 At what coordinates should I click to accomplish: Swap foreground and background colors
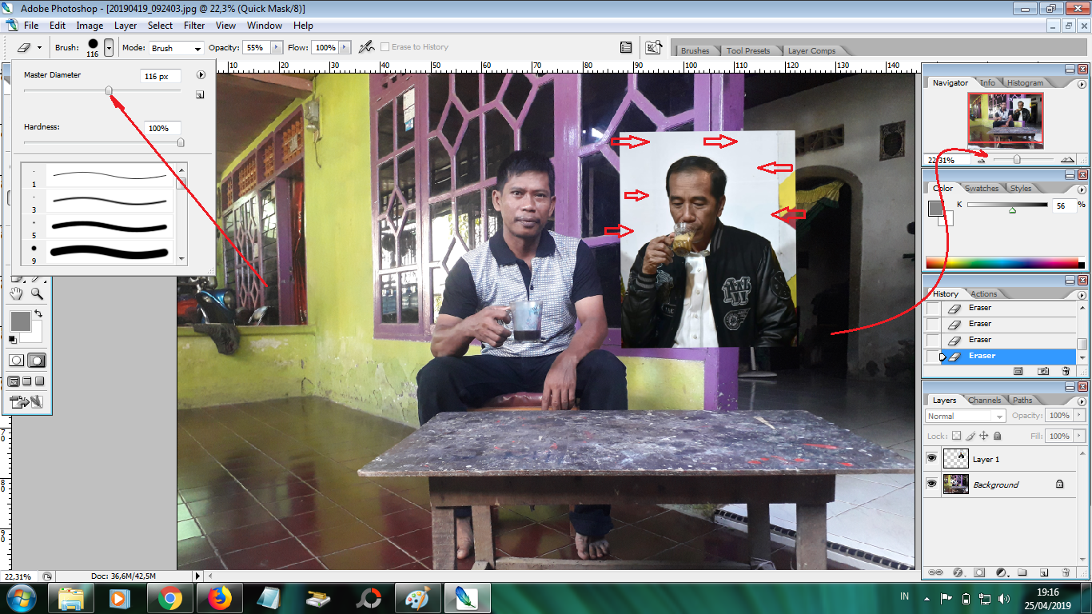click(38, 314)
